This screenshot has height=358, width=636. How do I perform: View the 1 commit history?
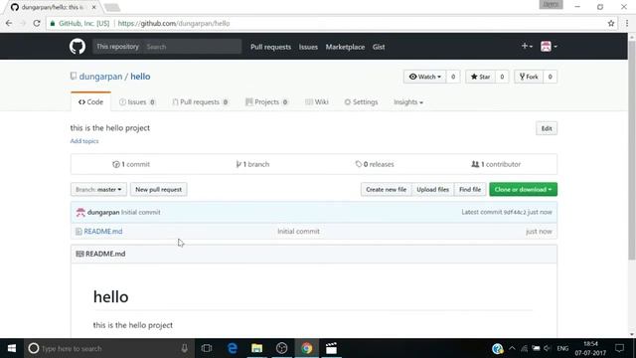tap(131, 164)
